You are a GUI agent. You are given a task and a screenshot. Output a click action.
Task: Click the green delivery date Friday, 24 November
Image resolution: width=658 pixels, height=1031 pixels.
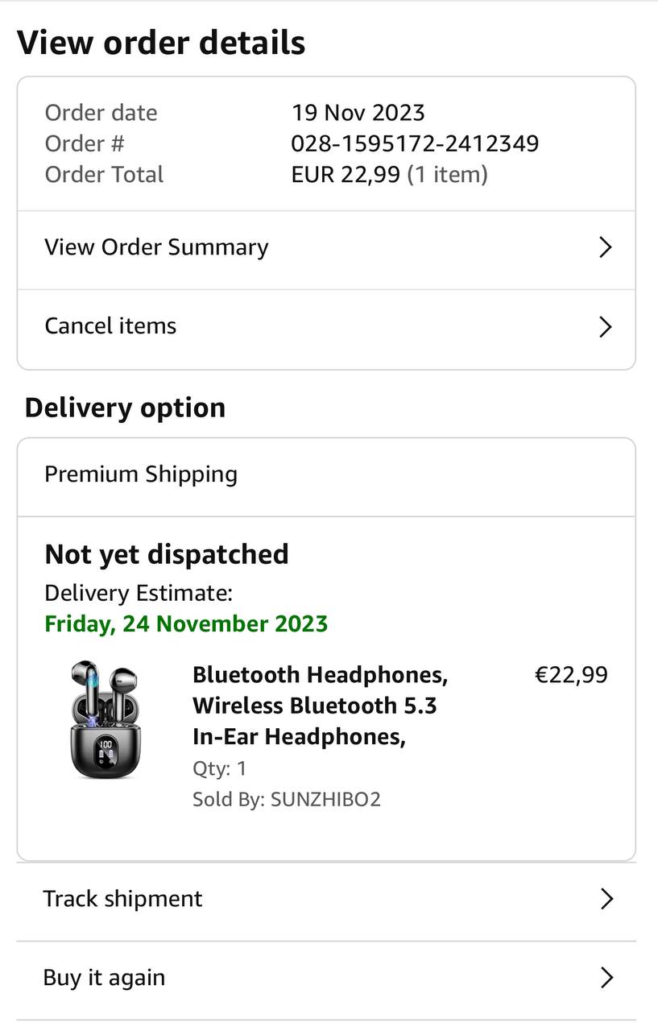186,624
